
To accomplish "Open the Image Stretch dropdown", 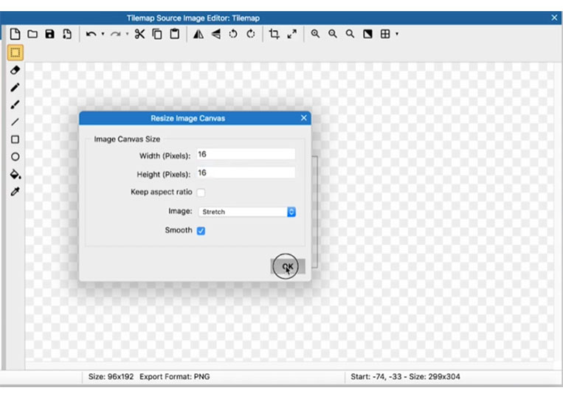I will [247, 212].
